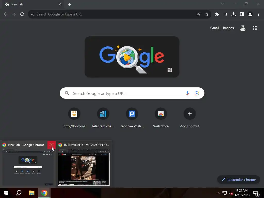
Task: Open a new tab with plus button
Action: click(x=70, y=4)
